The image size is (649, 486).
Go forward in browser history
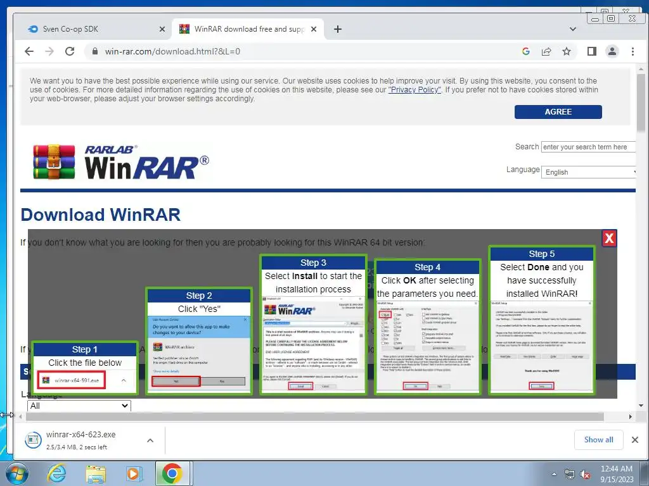(49, 51)
